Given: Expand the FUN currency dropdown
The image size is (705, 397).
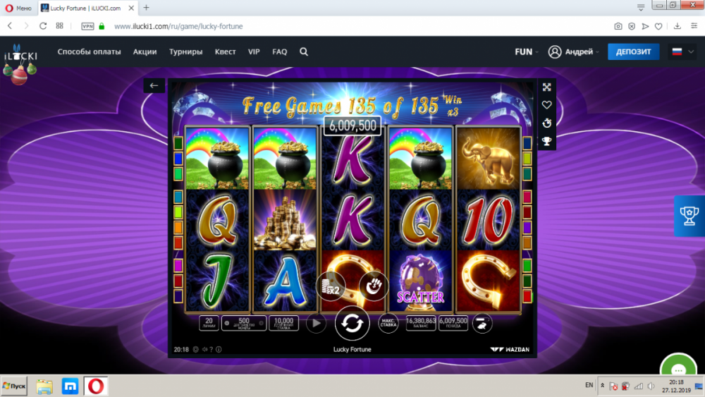Looking at the screenshot, I should [527, 51].
